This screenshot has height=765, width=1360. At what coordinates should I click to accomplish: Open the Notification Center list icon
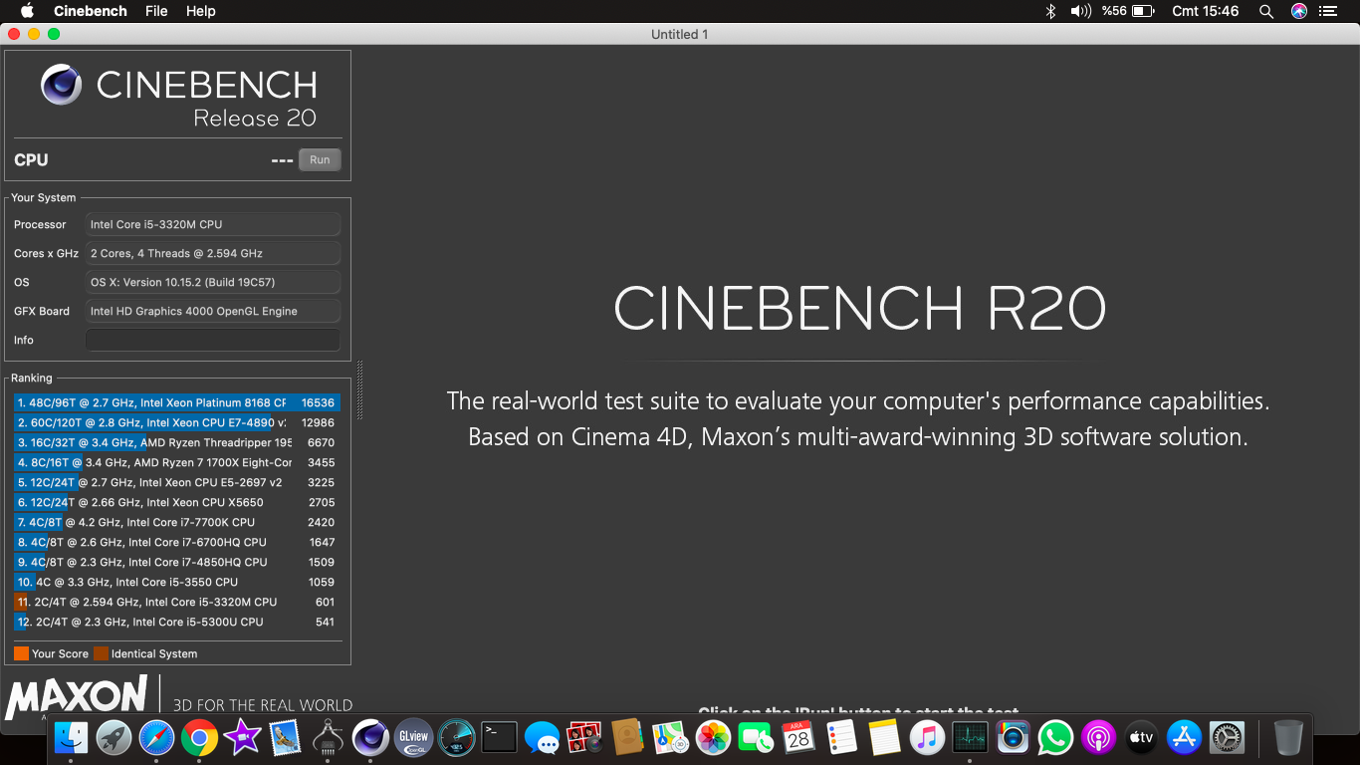pos(1328,11)
